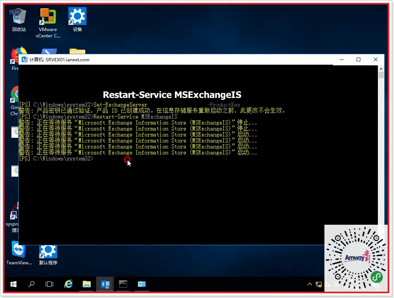Launch Internet Explorer from the taskbar
This screenshot has width=394, height=298.
click(68, 284)
